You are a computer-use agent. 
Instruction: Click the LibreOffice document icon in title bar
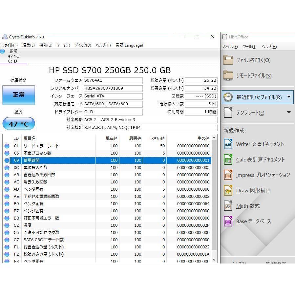pos(225,37)
